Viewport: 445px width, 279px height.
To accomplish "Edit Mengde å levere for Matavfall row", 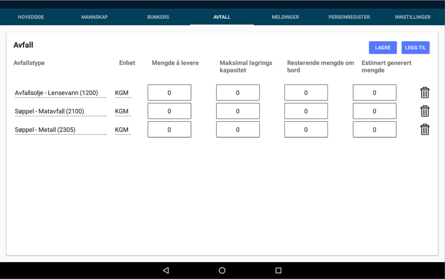I will click(169, 111).
